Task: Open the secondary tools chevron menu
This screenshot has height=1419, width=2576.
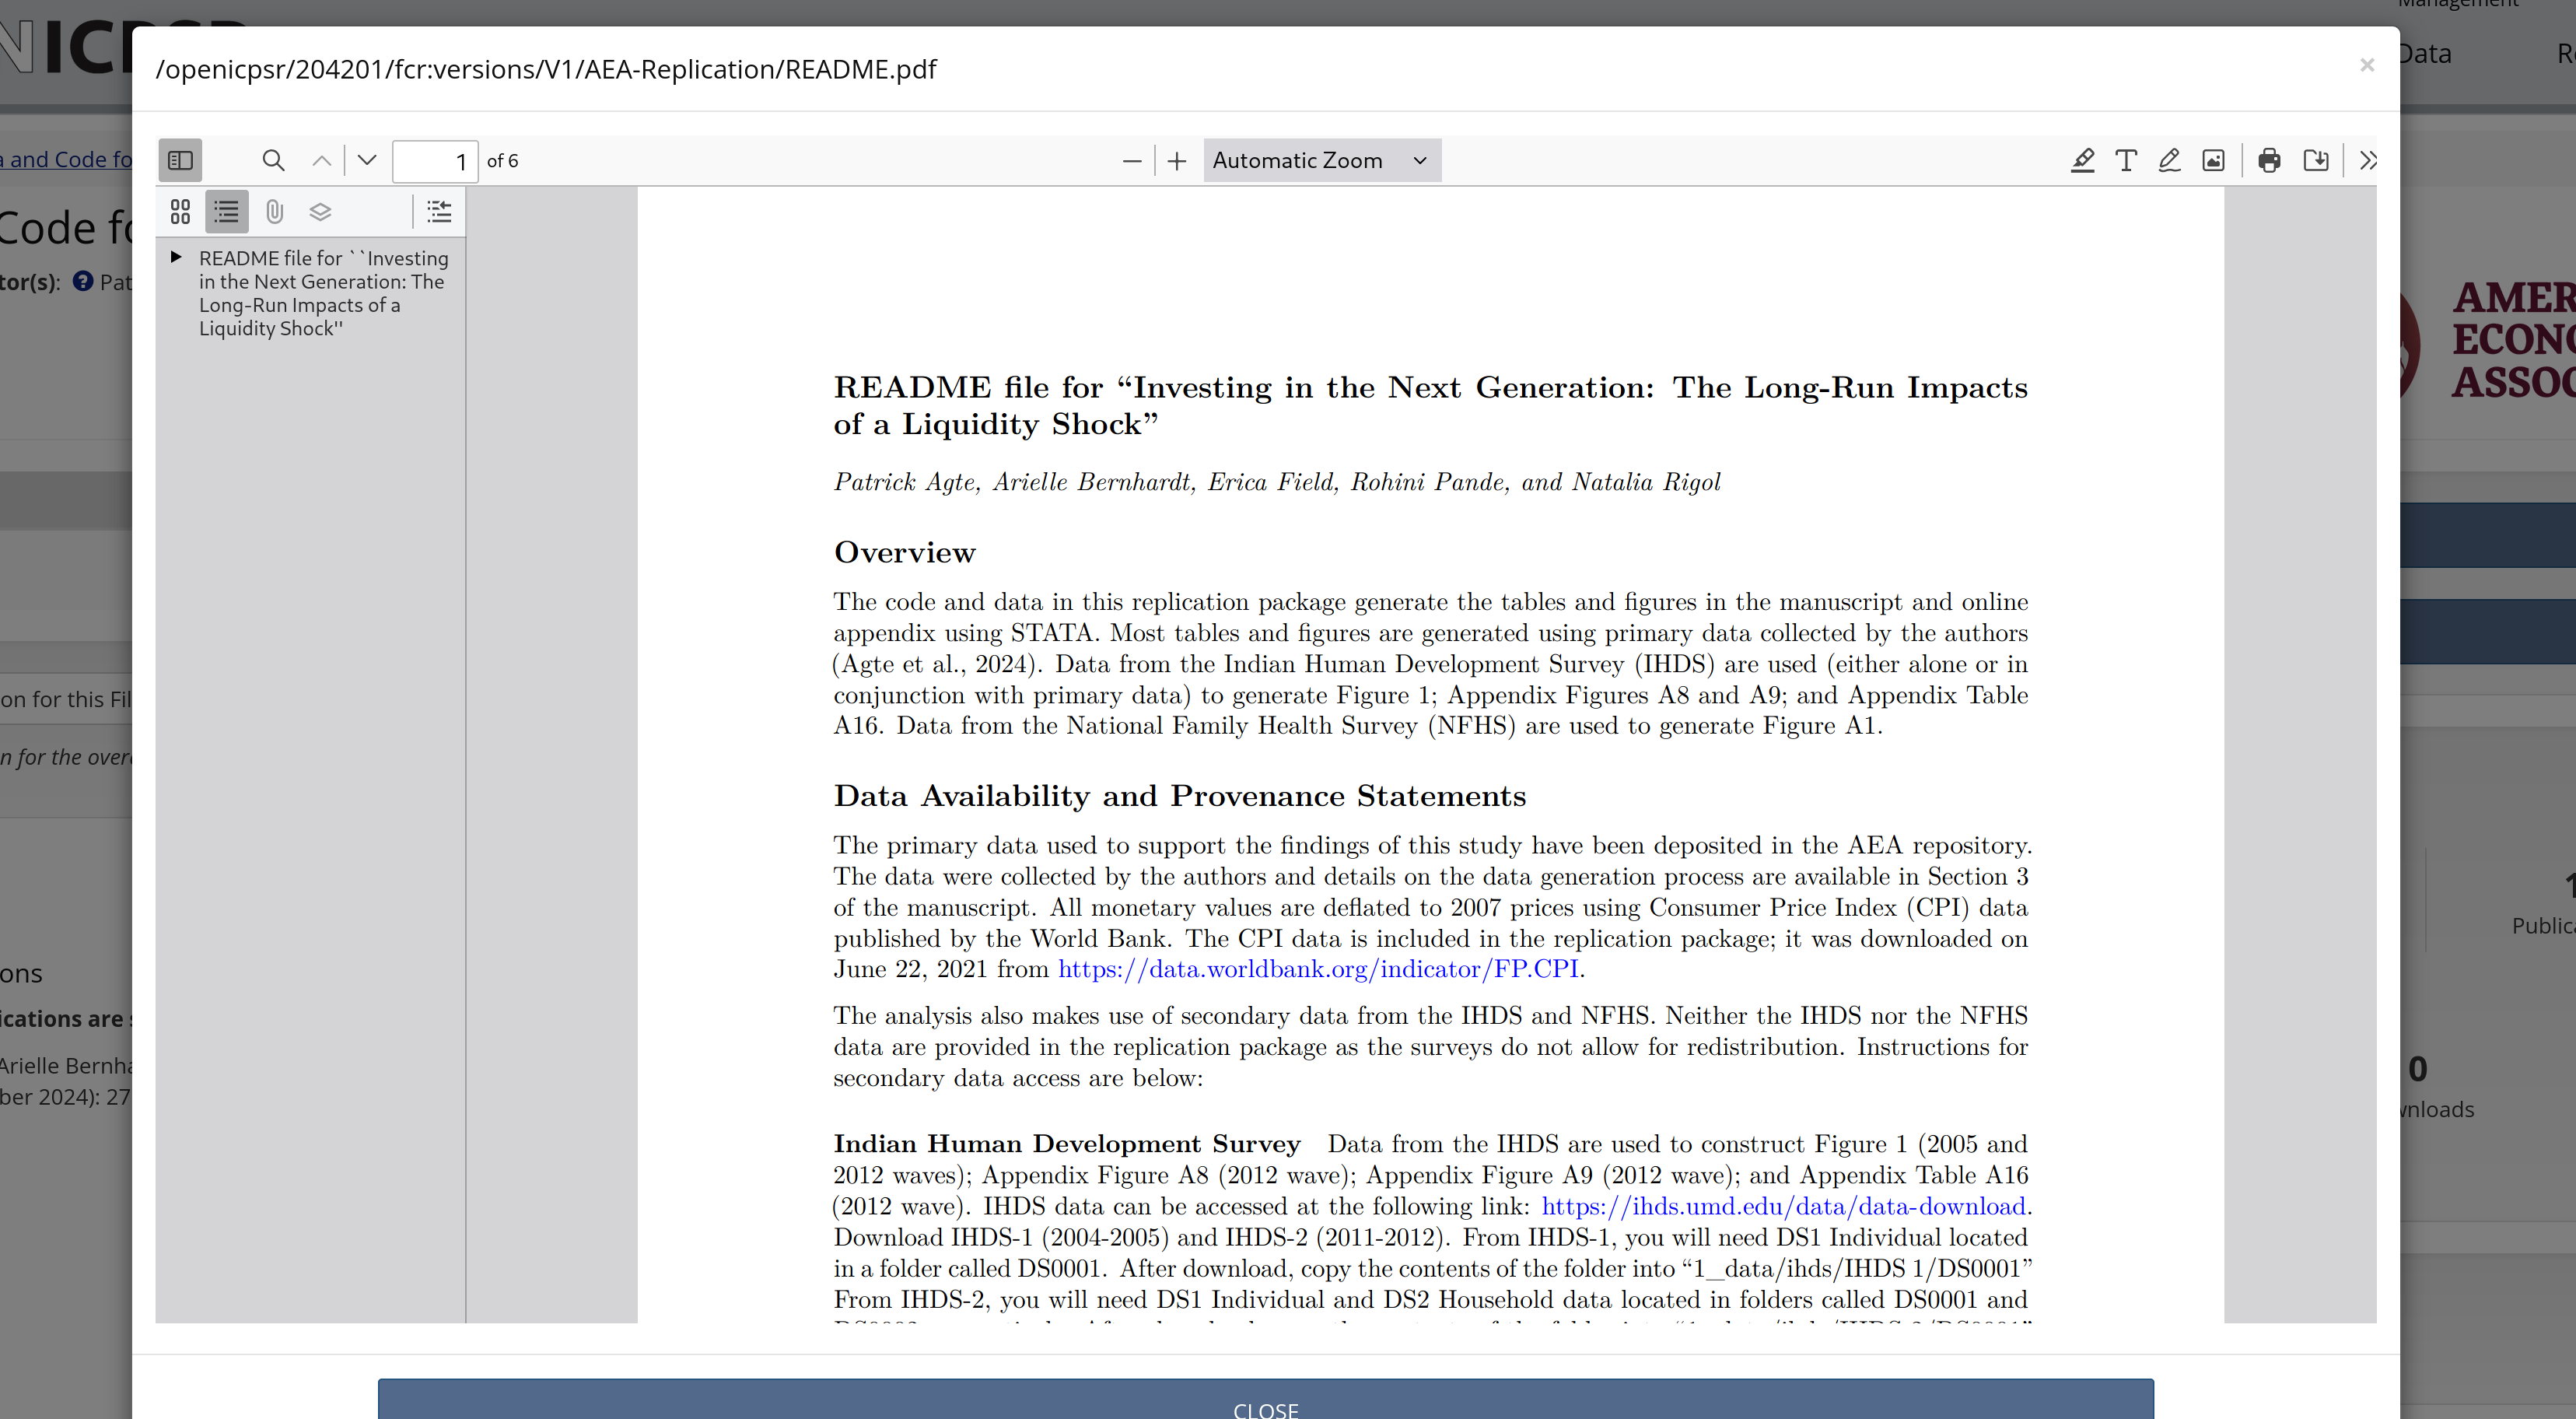Action: pyautogui.click(x=2367, y=160)
